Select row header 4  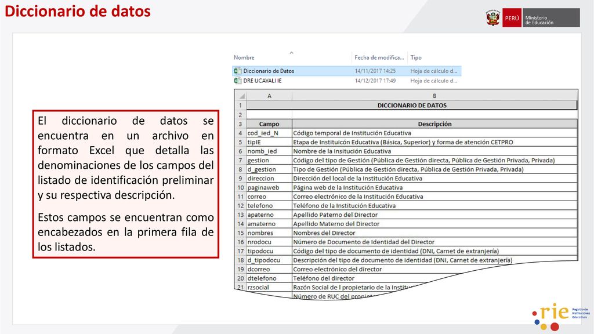(x=240, y=133)
